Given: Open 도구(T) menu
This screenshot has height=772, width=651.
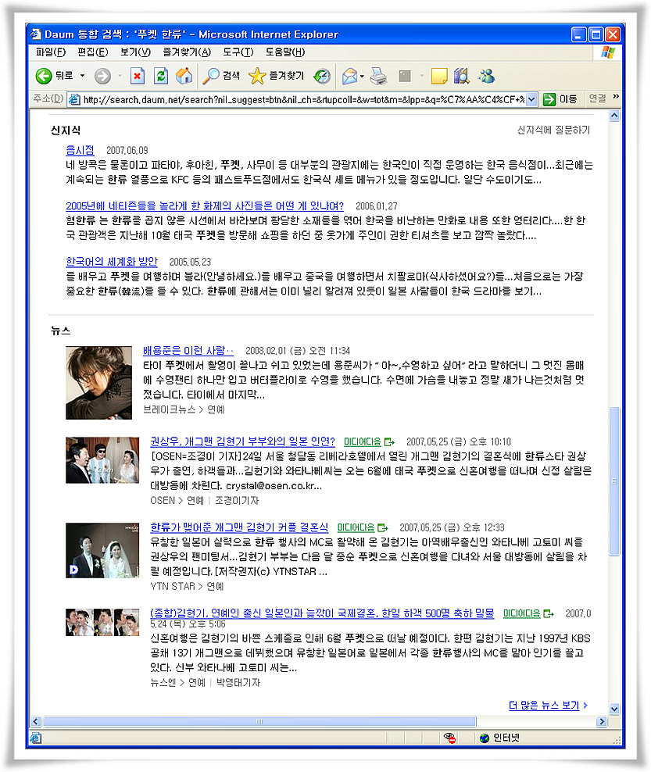Looking at the screenshot, I should coord(238,52).
